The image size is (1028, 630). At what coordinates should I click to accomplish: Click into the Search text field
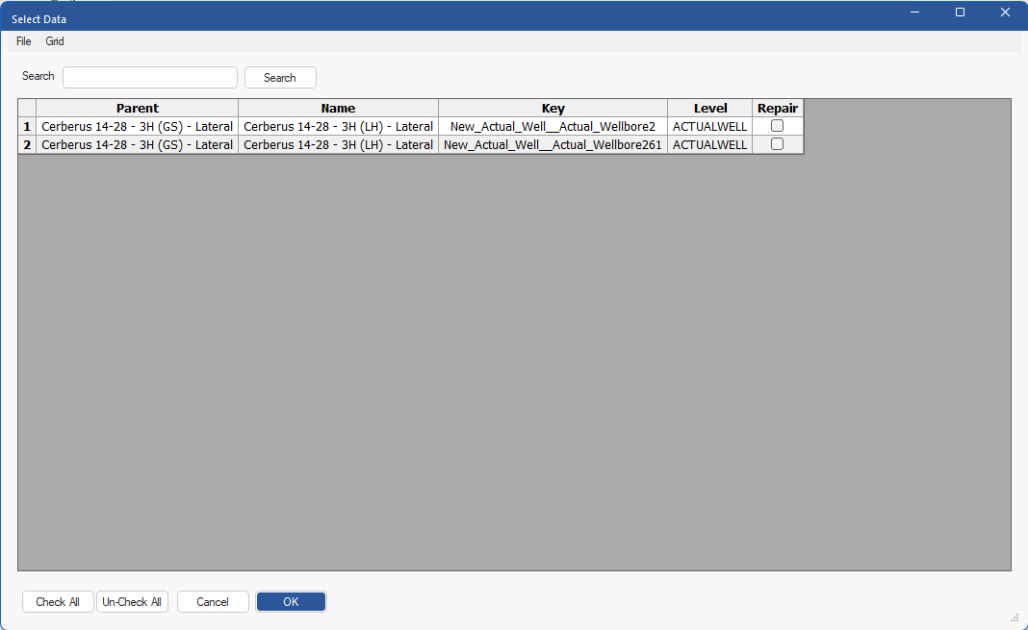[x=150, y=77]
